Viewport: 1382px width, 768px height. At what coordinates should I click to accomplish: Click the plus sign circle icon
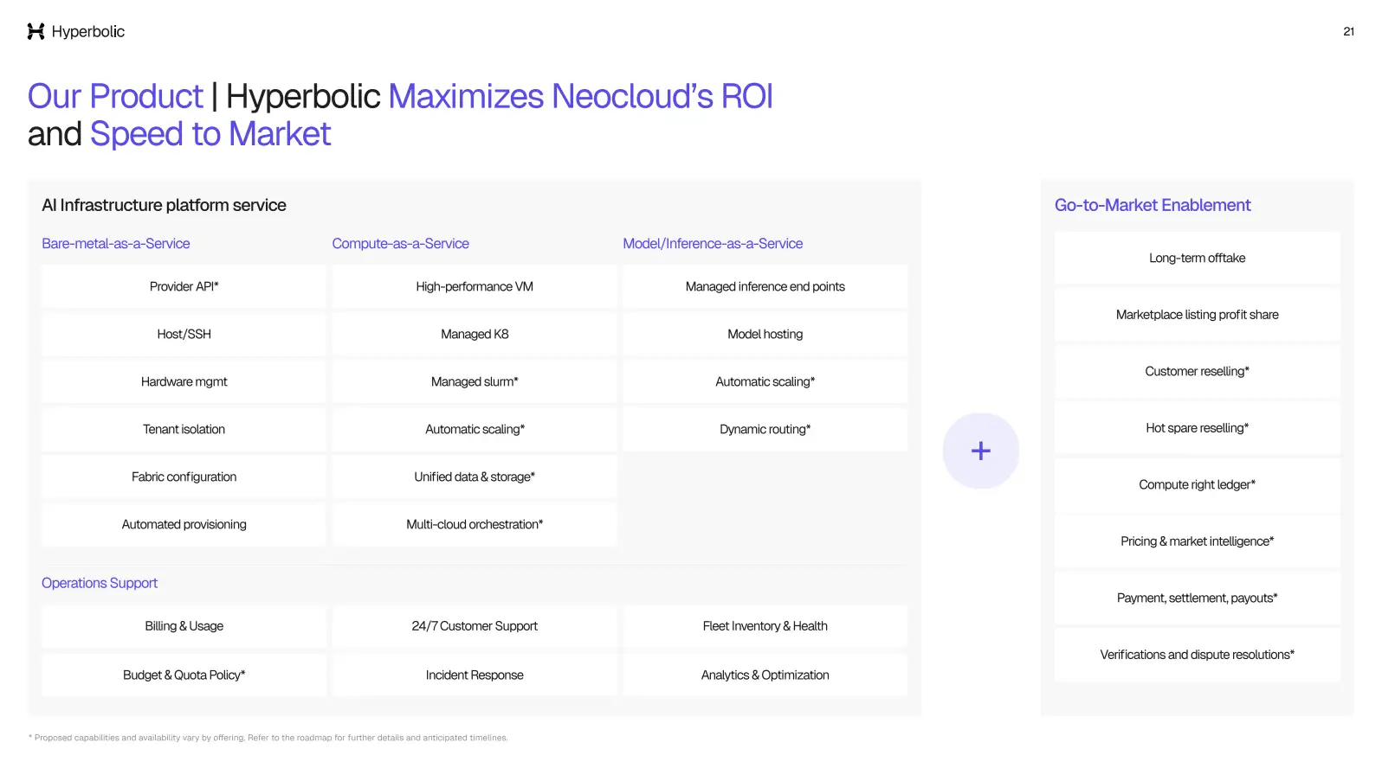point(980,451)
